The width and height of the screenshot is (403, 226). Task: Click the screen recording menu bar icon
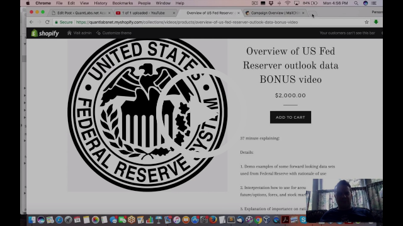click(254, 3)
